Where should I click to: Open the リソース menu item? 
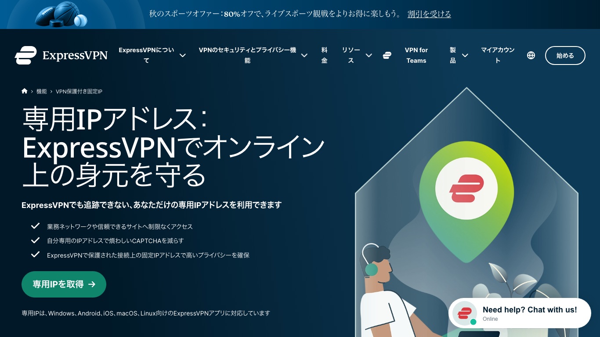point(351,55)
